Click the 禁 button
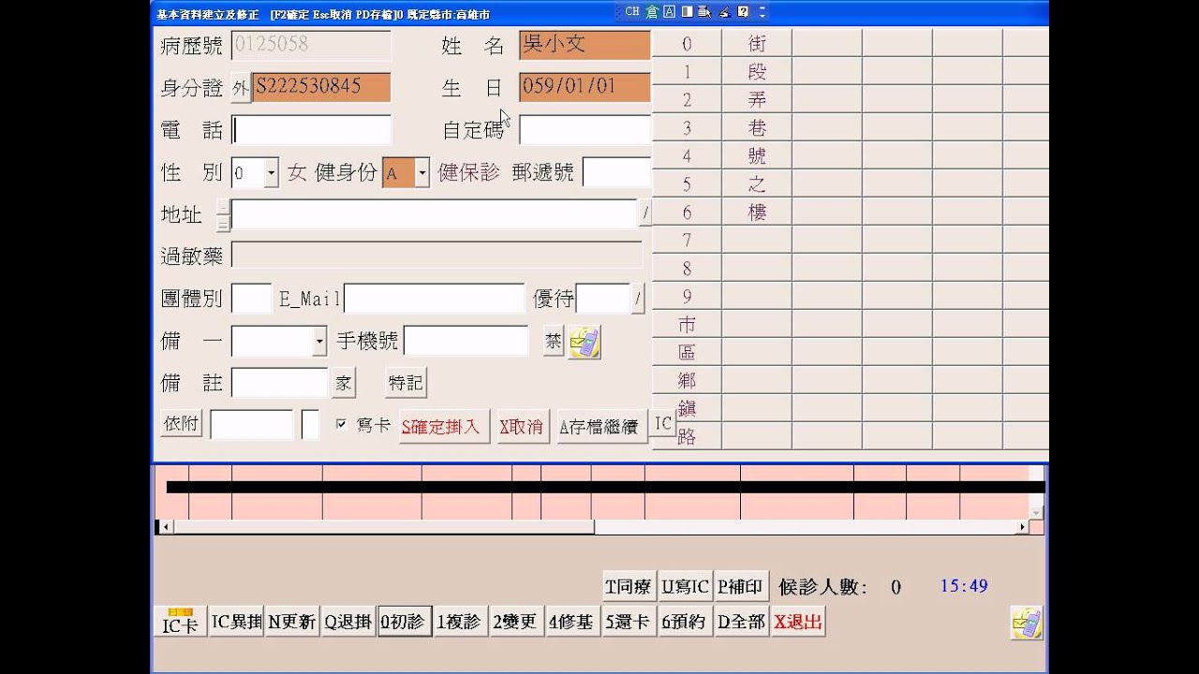 (553, 342)
